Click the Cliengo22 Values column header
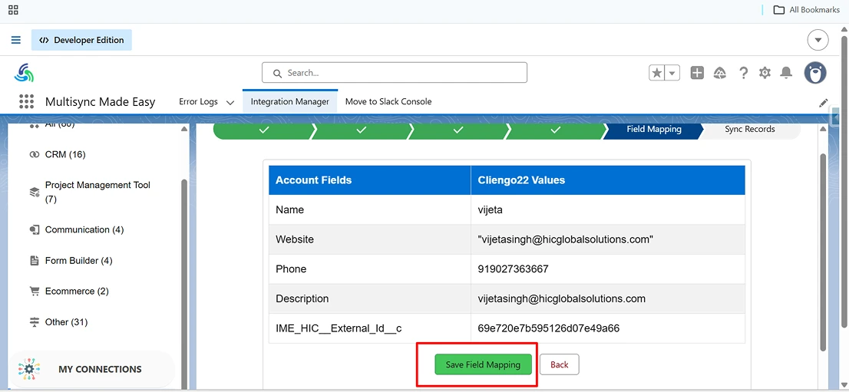The width and height of the screenshot is (849, 392). (x=608, y=180)
